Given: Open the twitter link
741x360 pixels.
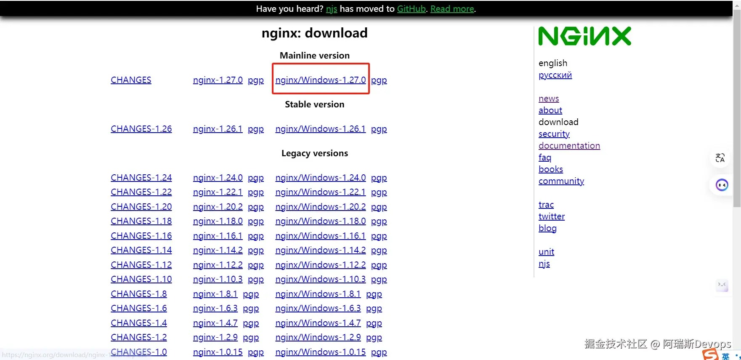Looking at the screenshot, I should coord(552,216).
